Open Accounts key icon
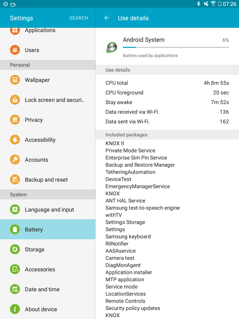The height and width of the screenshot is (319, 239). pyautogui.click(x=15, y=159)
